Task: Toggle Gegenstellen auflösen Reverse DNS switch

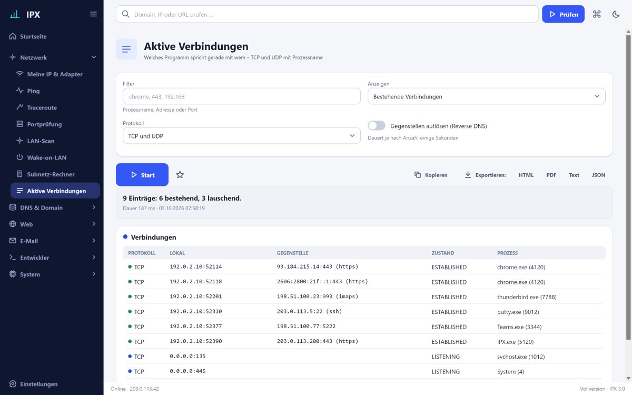Action: coord(377,126)
